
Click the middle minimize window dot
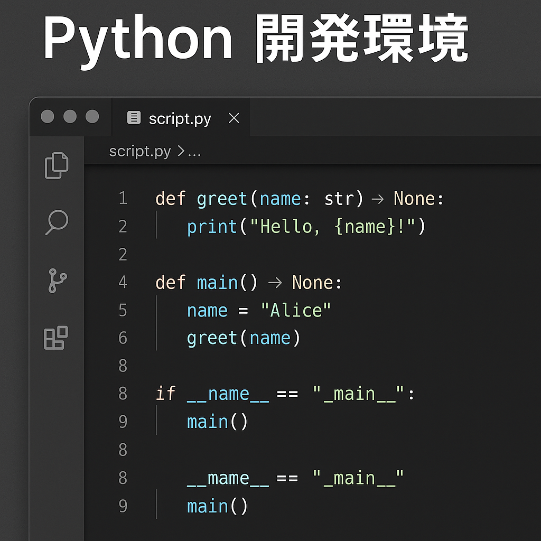70,116
